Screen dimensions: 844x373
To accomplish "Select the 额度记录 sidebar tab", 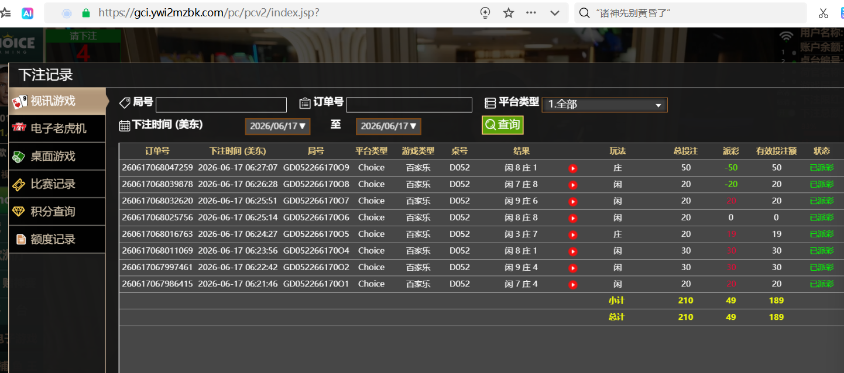I will point(57,239).
